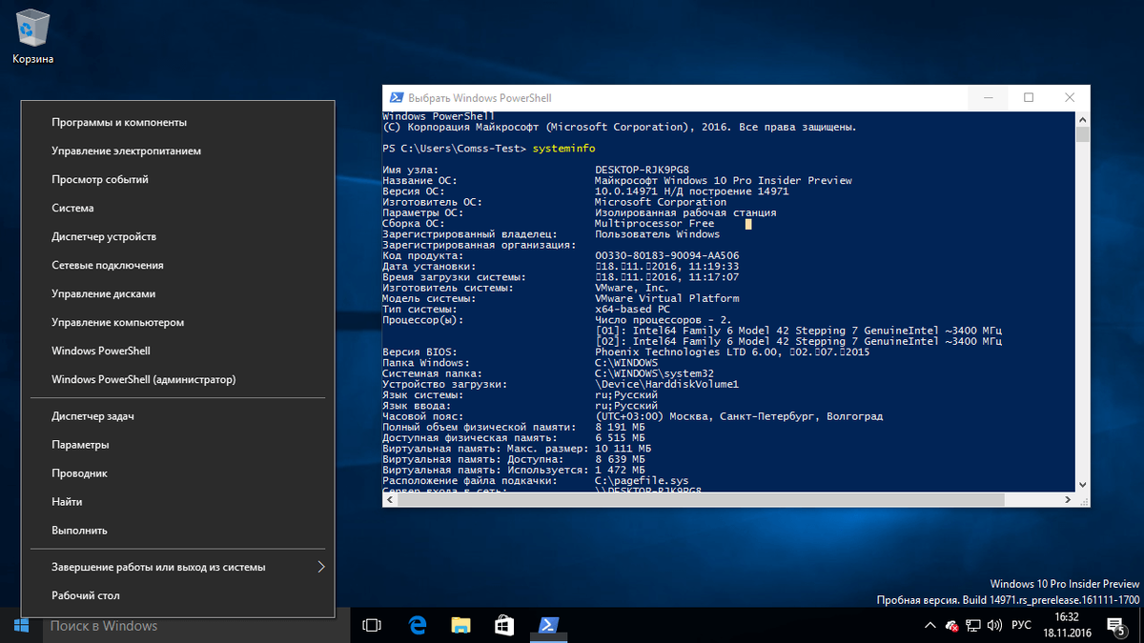Click the x64-based PC value
1144x643 pixels.
(x=632, y=310)
